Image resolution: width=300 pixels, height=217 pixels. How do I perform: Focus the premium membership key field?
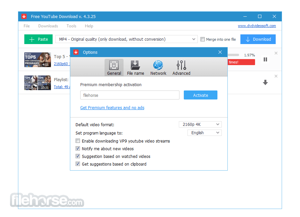coord(130,95)
